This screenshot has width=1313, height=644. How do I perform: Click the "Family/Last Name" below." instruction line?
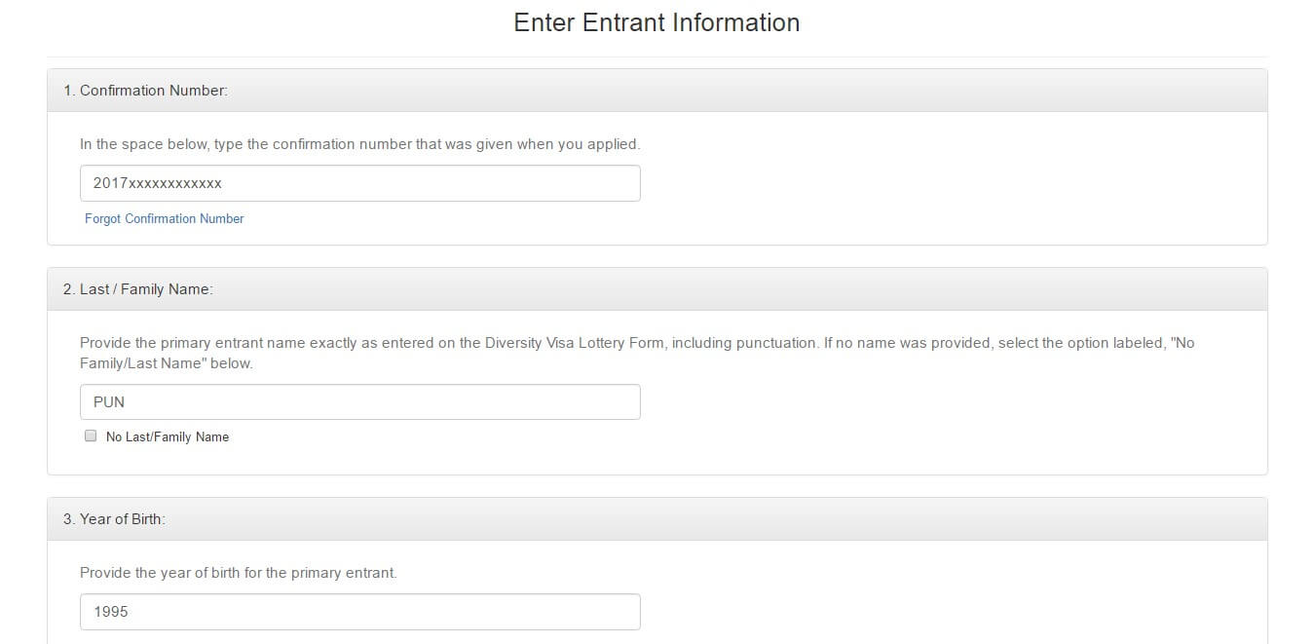pyautogui.click(x=166, y=363)
